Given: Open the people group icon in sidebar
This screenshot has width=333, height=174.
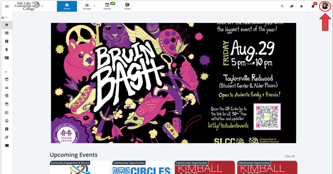Looking at the screenshot, I should 7,87.
